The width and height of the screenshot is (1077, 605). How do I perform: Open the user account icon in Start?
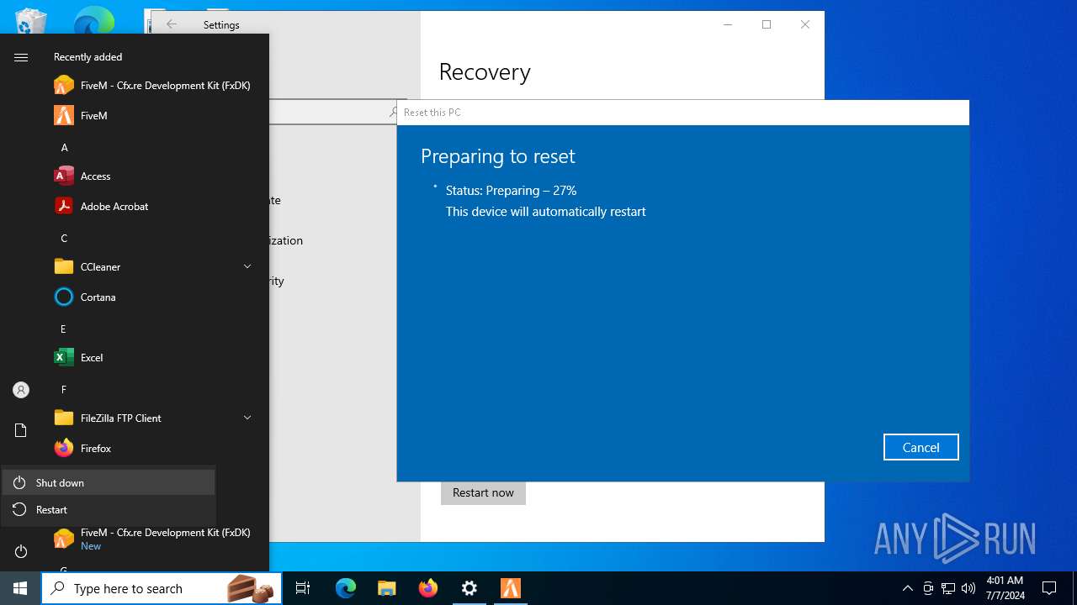pyautogui.click(x=21, y=390)
